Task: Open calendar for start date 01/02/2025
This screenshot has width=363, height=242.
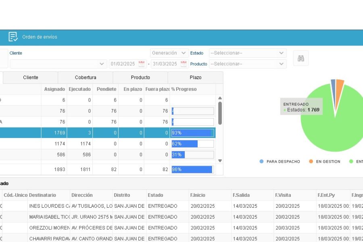Action: (x=142, y=64)
